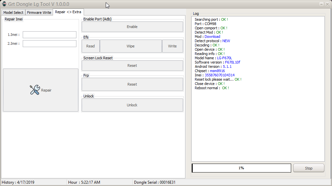Image resolution: width=332 pixels, height=186 pixels.
Task: Click the progress bar showing 1%
Action: [241, 168]
